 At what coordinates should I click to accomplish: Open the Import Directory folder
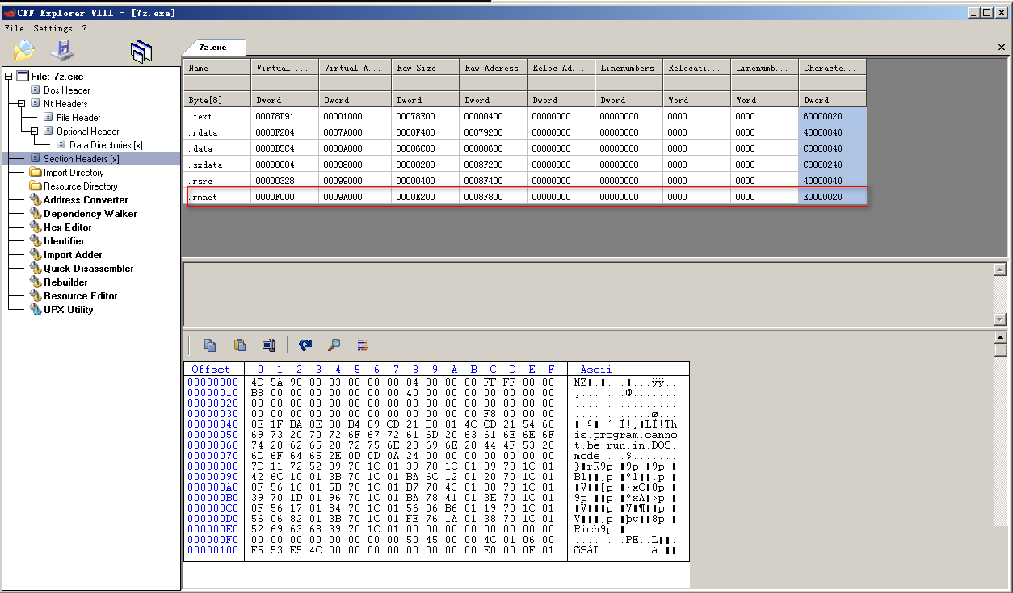tap(74, 173)
